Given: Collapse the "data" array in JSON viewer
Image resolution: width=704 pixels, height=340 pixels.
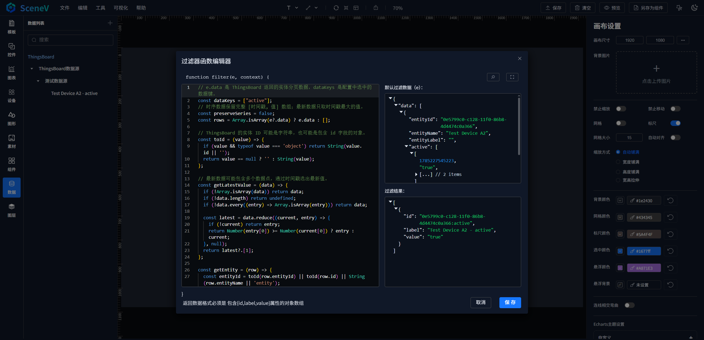Looking at the screenshot, I should [396, 105].
